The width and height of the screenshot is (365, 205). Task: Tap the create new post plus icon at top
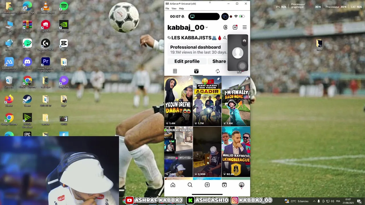pos(235,27)
